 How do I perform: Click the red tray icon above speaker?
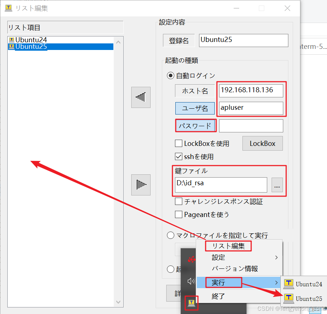pyautogui.click(x=191, y=260)
